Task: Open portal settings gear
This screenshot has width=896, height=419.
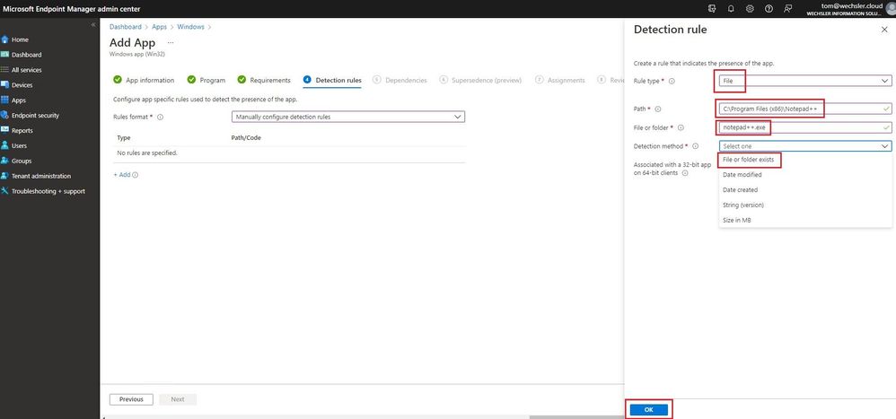Action: [750, 9]
